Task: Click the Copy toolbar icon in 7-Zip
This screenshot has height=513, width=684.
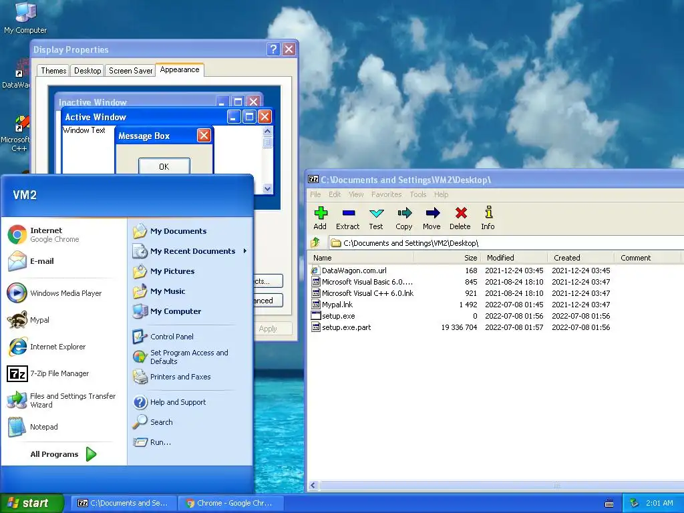Action: pos(404,218)
